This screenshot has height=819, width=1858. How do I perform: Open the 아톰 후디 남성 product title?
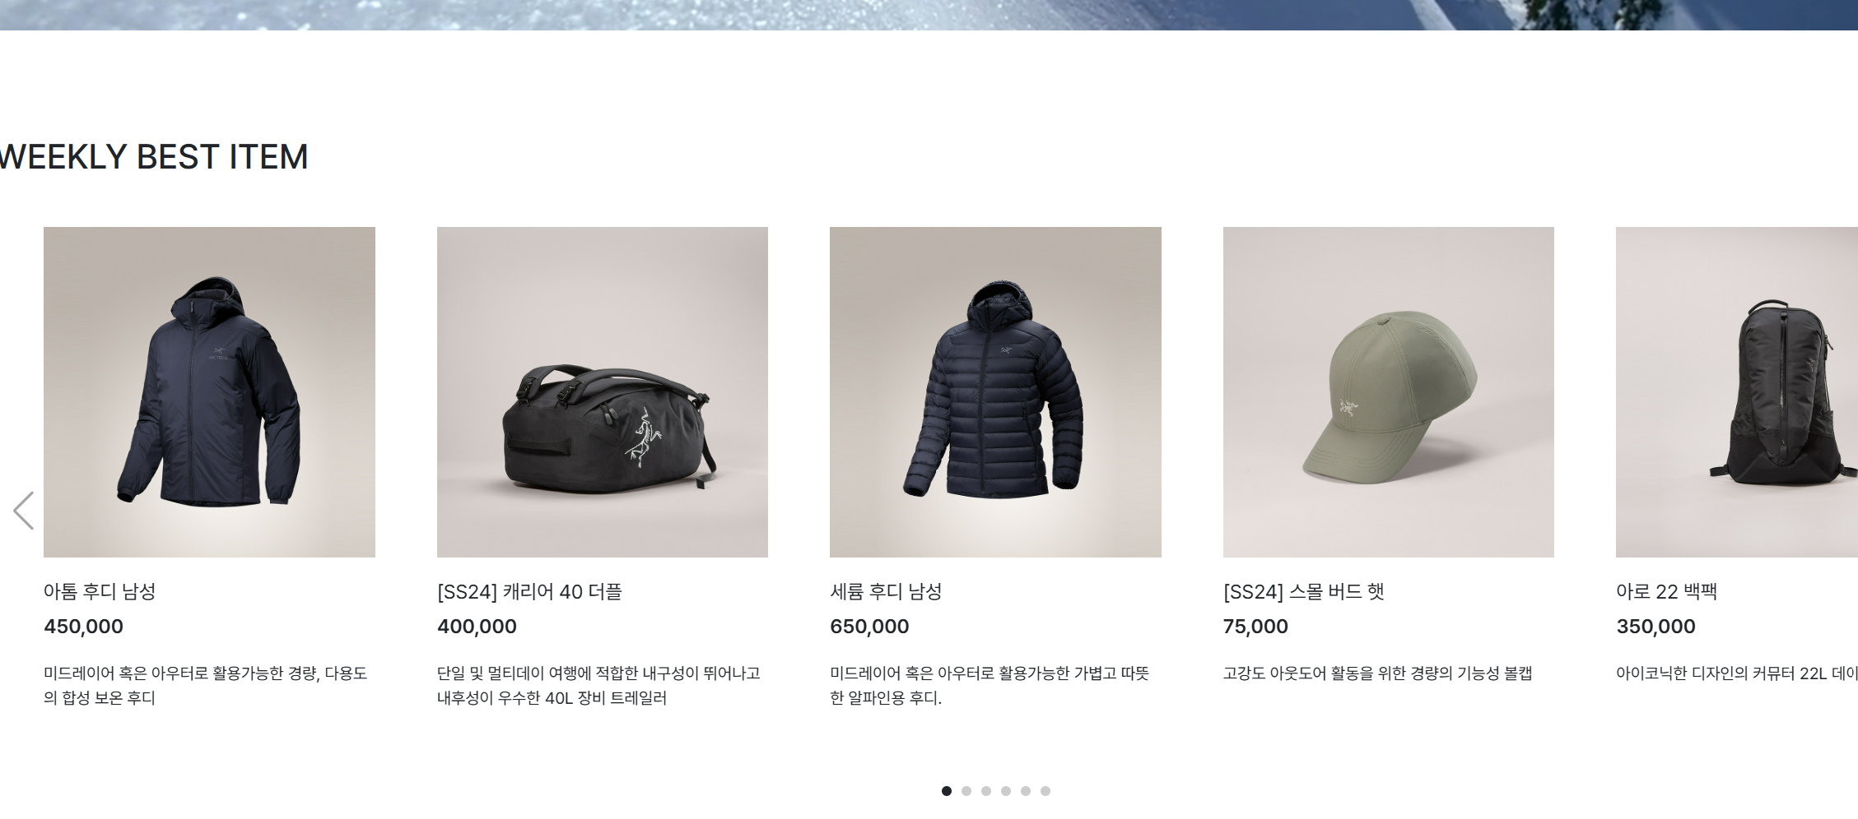pos(100,591)
